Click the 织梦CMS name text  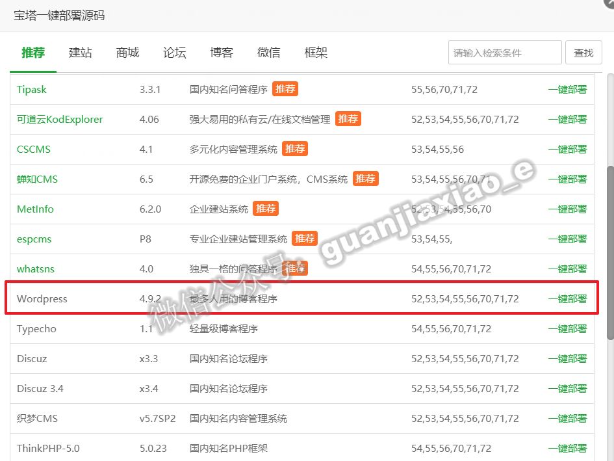click(x=37, y=418)
